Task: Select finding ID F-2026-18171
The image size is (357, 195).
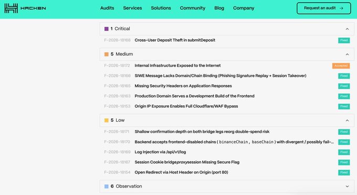Action: click(x=117, y=132)
